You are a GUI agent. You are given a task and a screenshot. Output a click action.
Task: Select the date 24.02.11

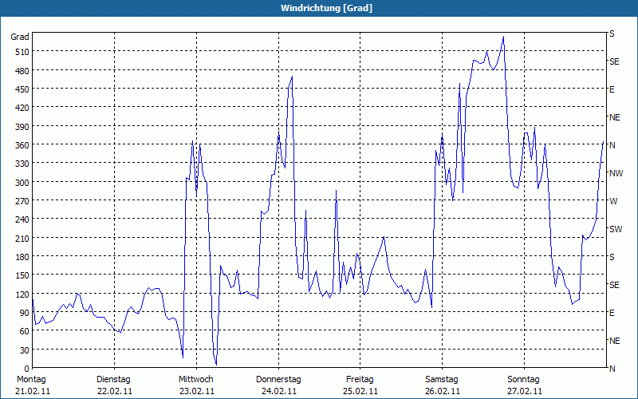pyautogui.click(x=278, y=391)
